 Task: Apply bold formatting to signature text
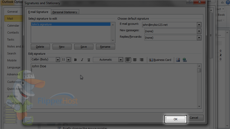pyautogui.click(x=75, y=60)
